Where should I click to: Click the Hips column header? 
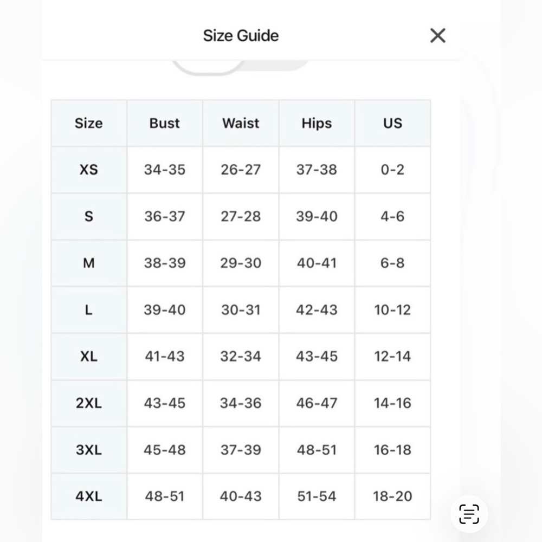[x=317, y=124]
